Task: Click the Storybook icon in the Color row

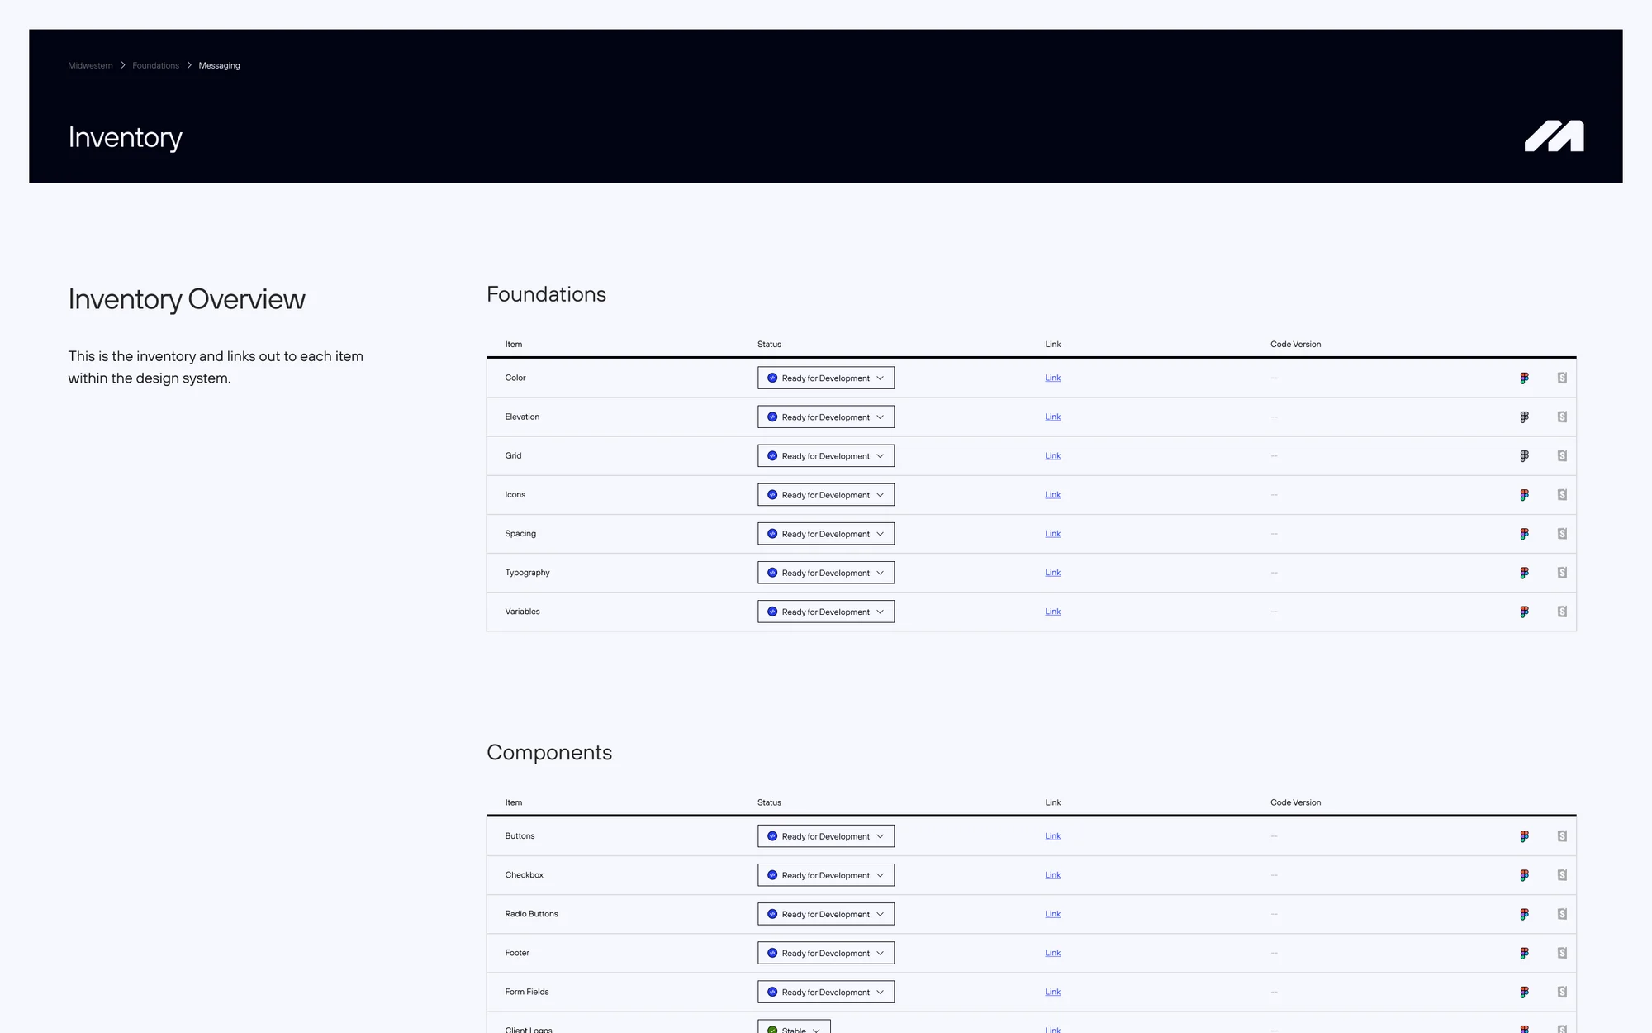Action: pos(1562,378)
